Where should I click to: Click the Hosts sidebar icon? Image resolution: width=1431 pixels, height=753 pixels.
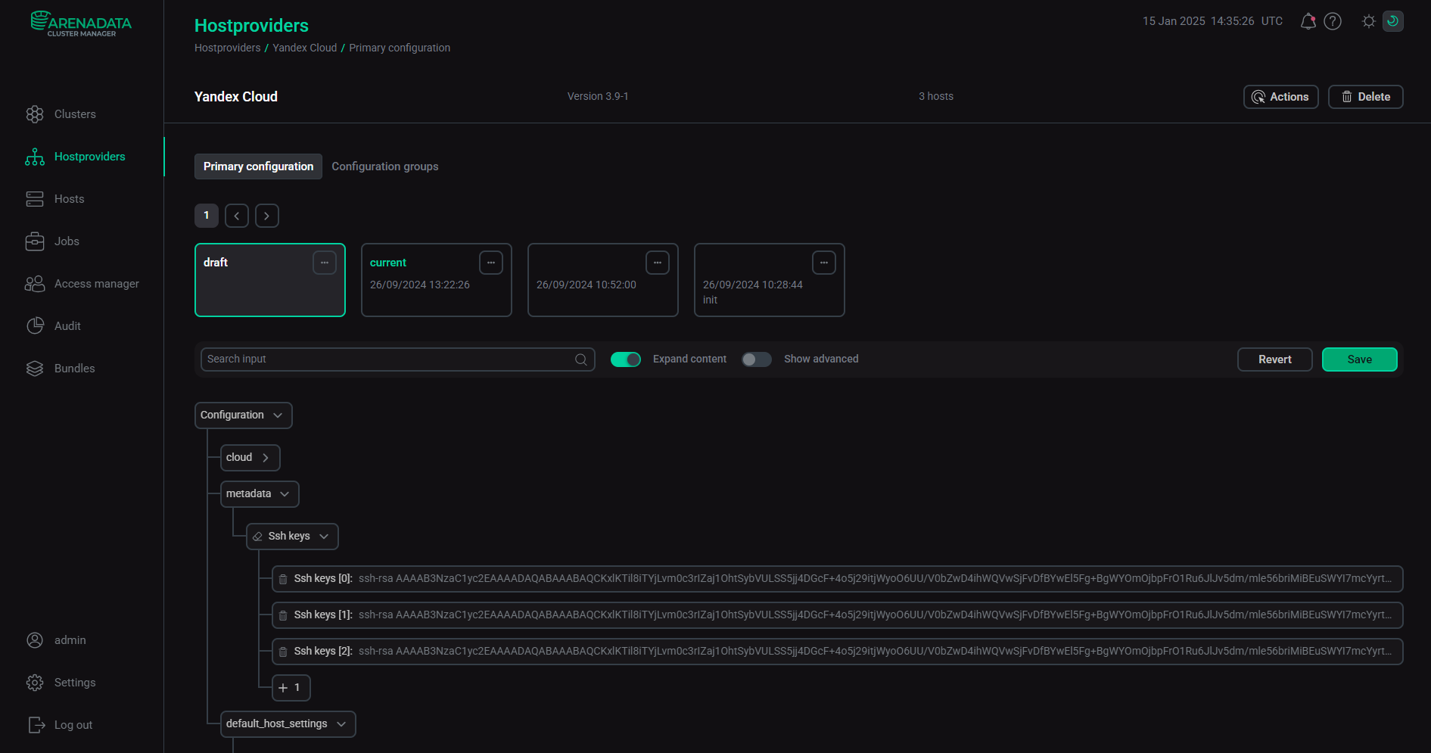35,199
